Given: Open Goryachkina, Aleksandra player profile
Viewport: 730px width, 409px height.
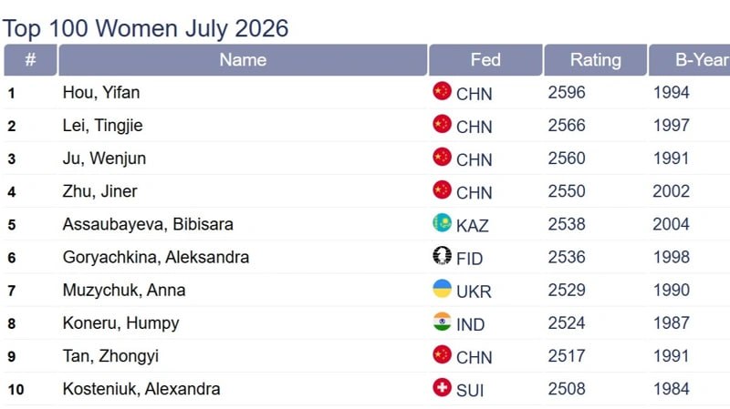Looking at the screenshot, I should [156, 258].
